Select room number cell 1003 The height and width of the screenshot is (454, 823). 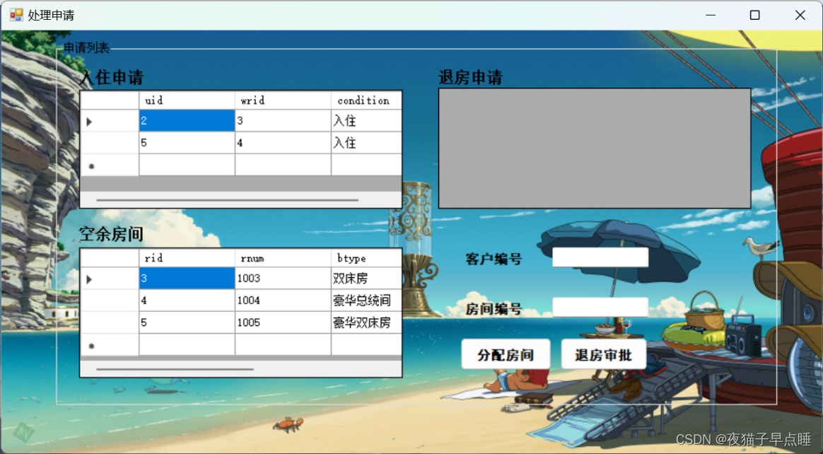pyautogui.click(x=283, y=278)
